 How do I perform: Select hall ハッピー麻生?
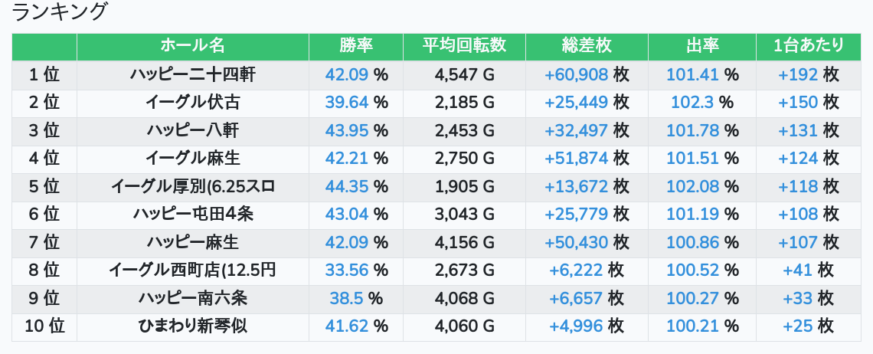192,242
